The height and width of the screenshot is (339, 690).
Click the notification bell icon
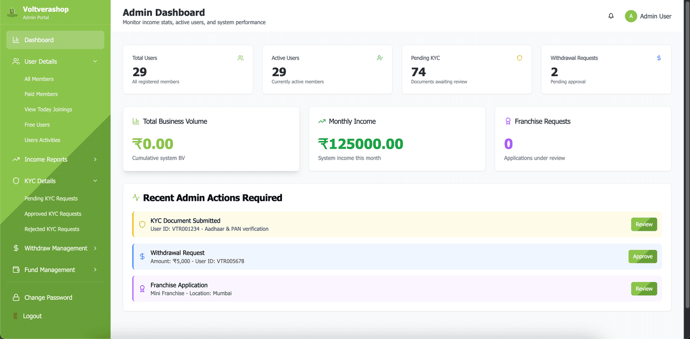611,16
